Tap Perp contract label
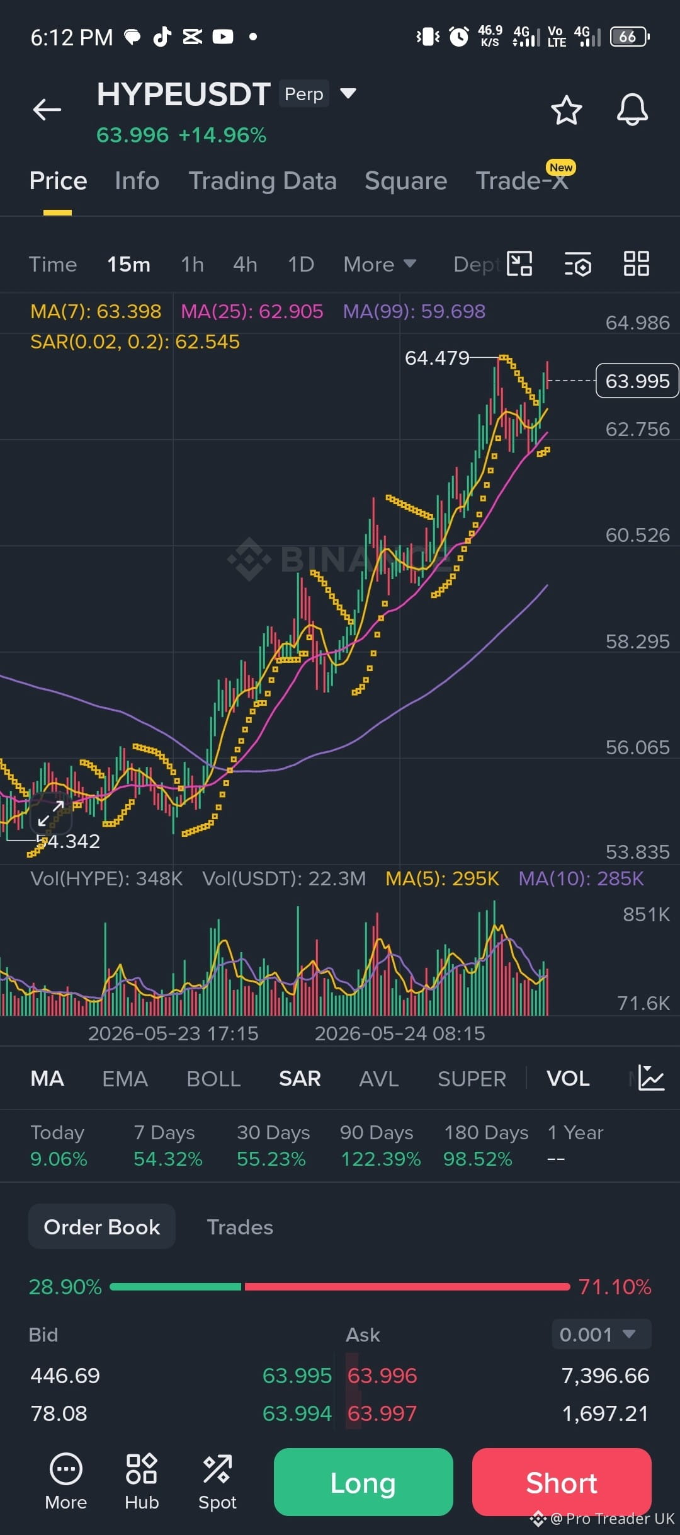The width and height of the screenshot is (680, 1535). [x=304, y=94]
